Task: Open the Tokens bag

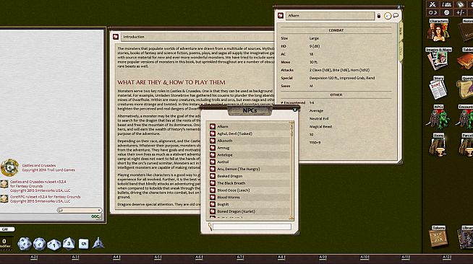Action: click(x=438, y=237)
